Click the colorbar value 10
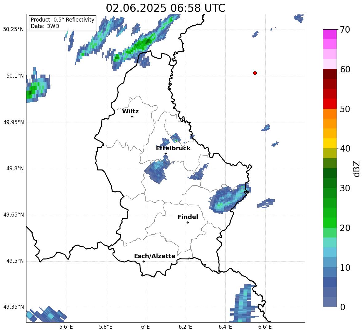 (x=345, y=267)
